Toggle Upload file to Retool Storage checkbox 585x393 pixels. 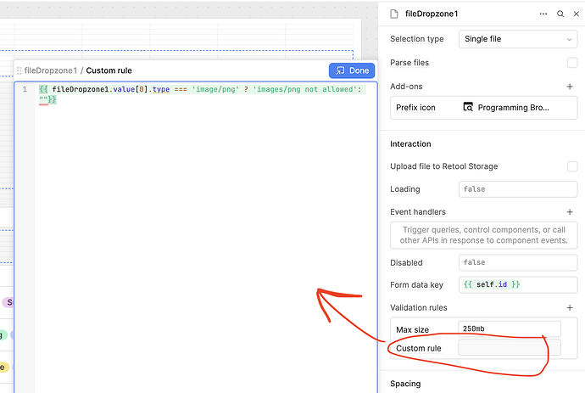pos(571,166)
